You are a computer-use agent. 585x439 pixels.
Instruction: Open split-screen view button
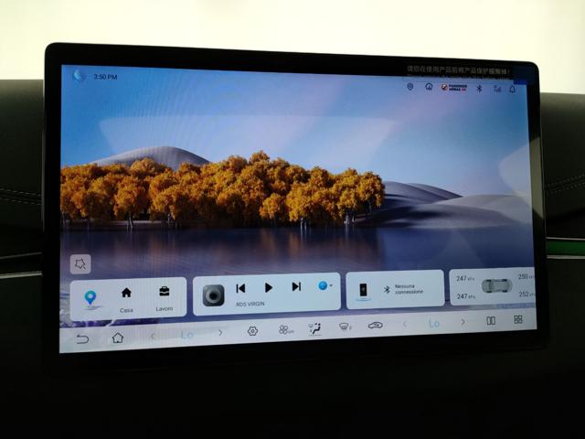491,321
